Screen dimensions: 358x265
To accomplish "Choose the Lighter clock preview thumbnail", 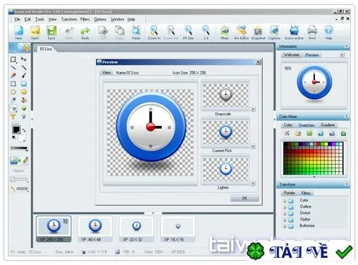I will [x=226, y=170].
